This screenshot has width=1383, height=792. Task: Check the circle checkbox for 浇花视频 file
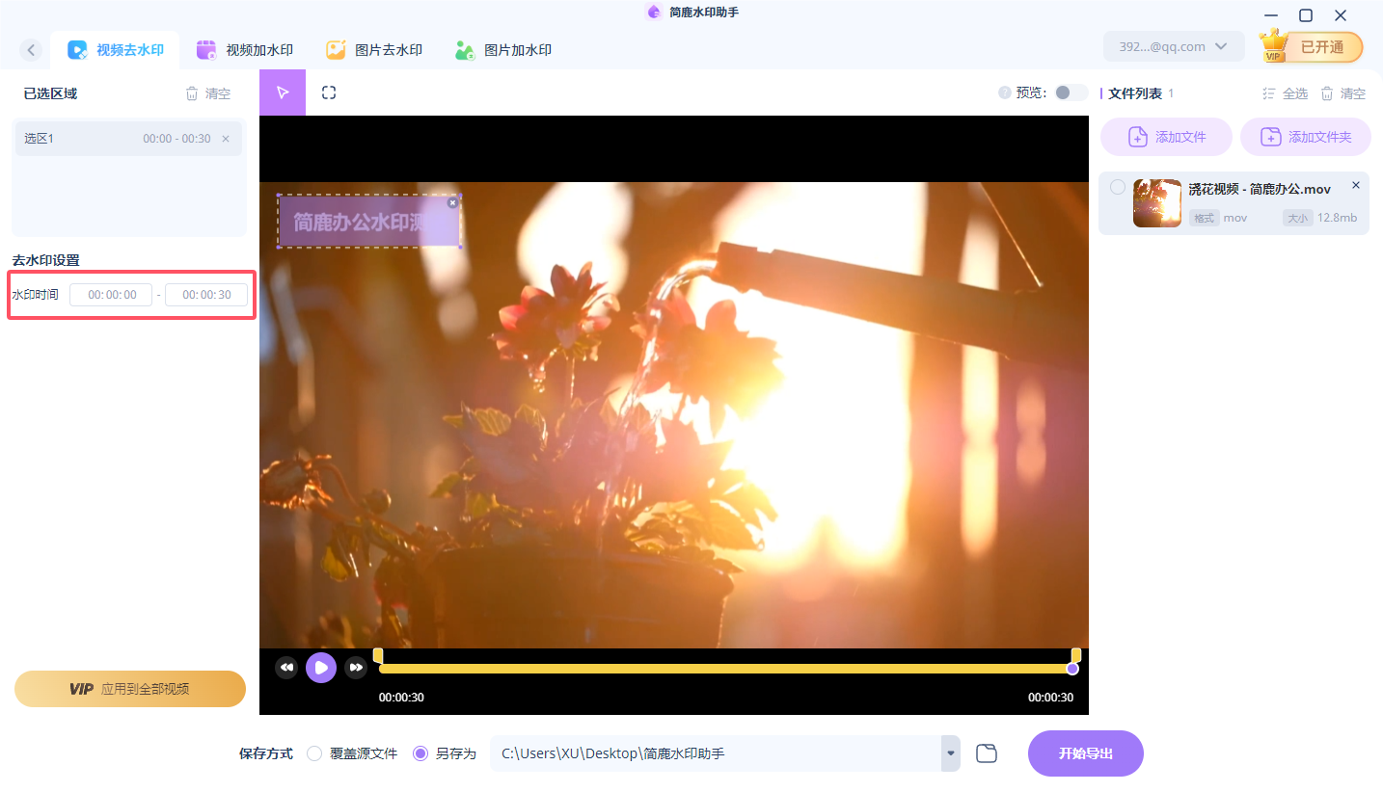tap(1117, 189)
